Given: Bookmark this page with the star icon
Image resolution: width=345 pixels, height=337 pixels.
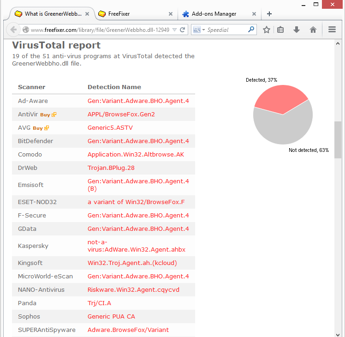Looking at the screenshot, I should pyautogui.click(x=267, y=30).
